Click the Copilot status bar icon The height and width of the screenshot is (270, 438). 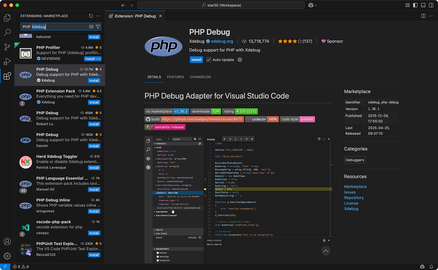(422, 267)
